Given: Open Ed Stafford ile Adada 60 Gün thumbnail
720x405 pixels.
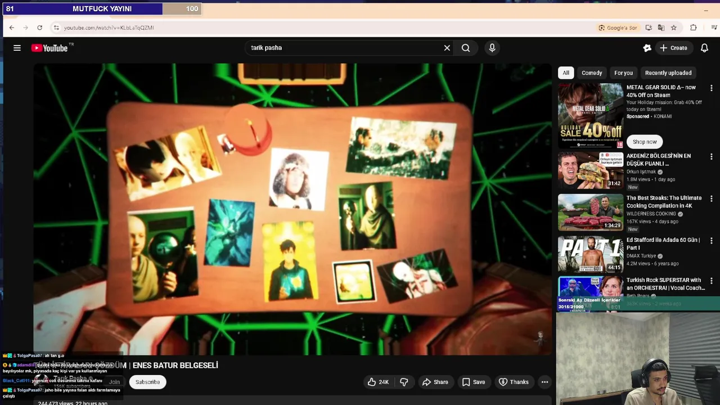Looking at the screenshot, I should (591, 254).
